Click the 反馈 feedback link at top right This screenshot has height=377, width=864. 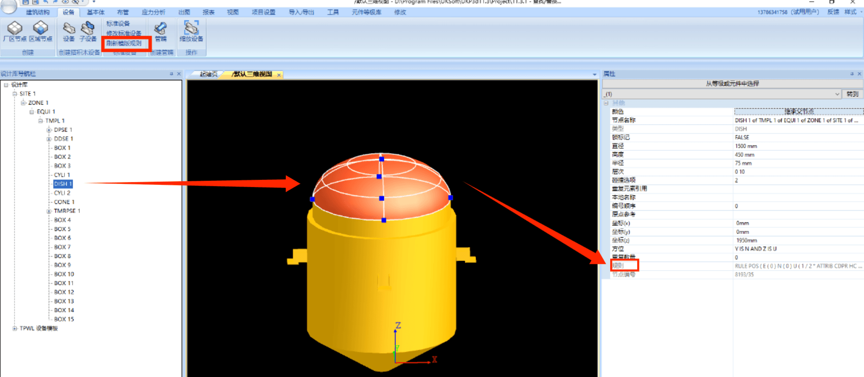833,12
